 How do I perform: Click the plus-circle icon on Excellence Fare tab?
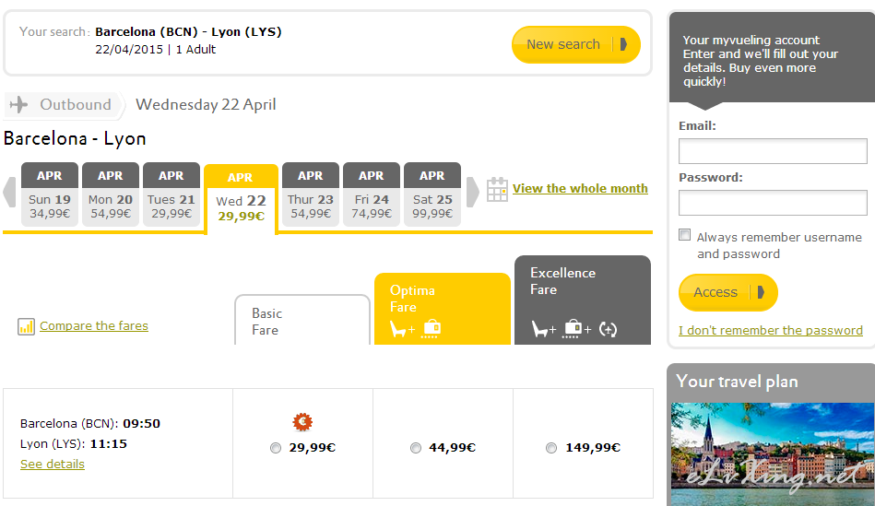coord(608,328)
